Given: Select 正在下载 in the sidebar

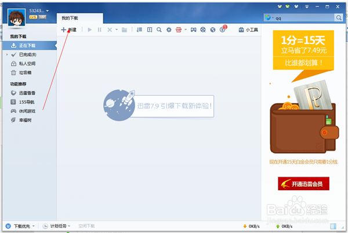Looking at the screenshot, I should tap(30, 45).
